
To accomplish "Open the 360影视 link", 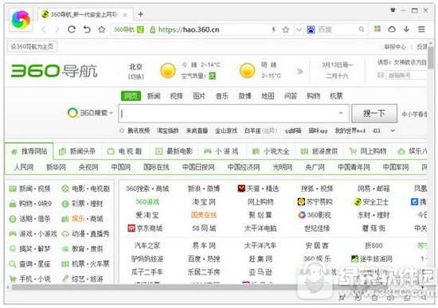I will coord(315,215).
